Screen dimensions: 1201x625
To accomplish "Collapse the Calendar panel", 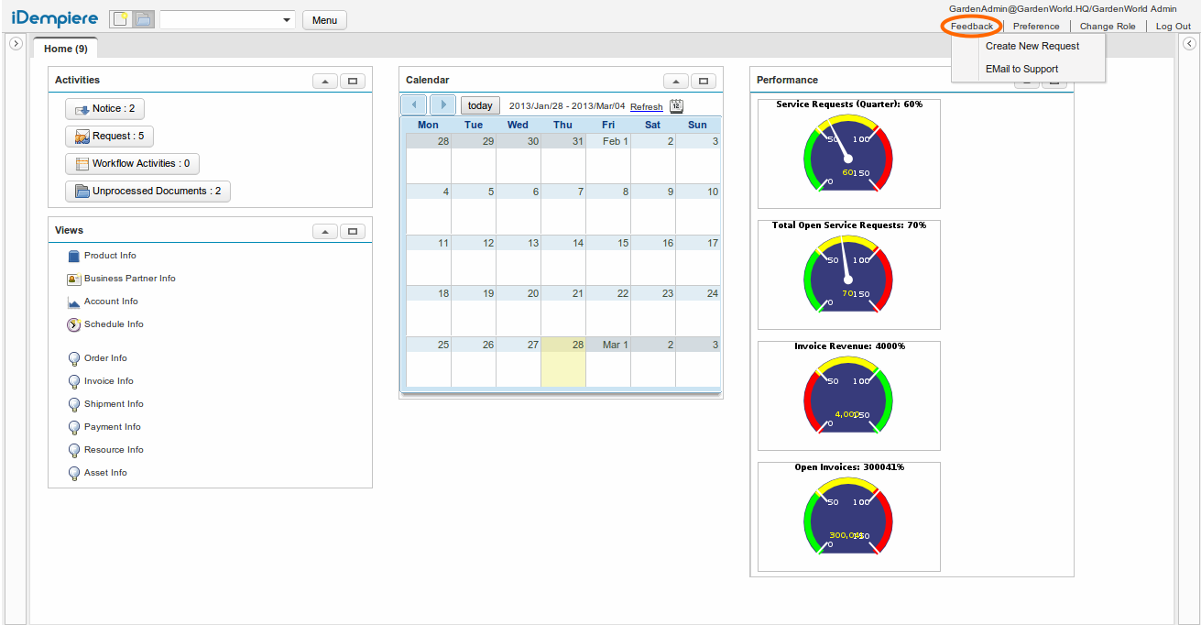I will coord(676,81).
